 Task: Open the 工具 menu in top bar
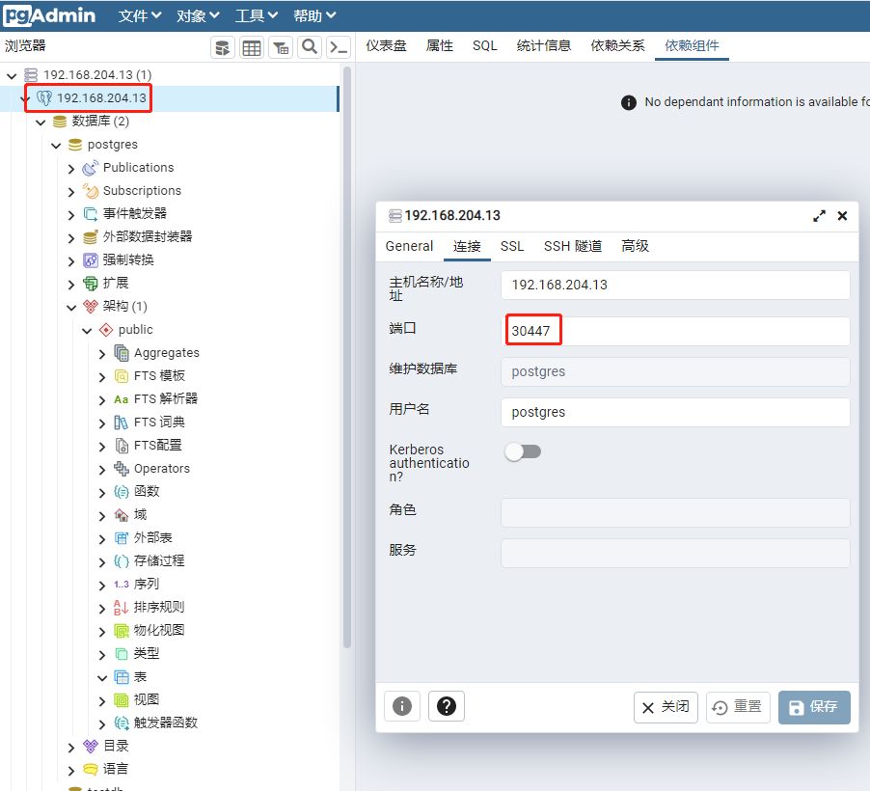[257, 15]
